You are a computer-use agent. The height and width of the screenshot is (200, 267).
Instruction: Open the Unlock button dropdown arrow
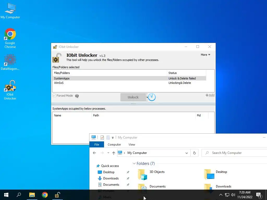[x=147, y=97]
